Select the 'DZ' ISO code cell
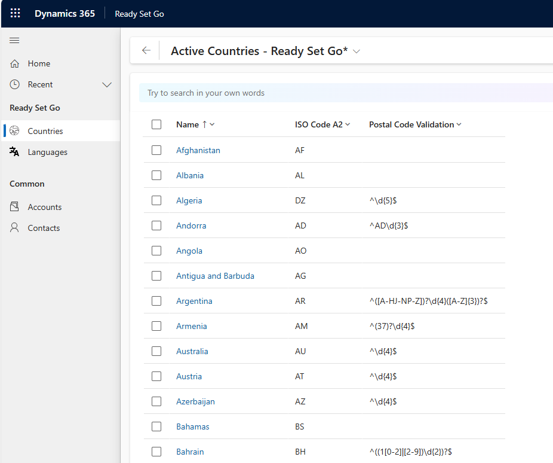Screen dimensions: 553x463 click(300, 200)
